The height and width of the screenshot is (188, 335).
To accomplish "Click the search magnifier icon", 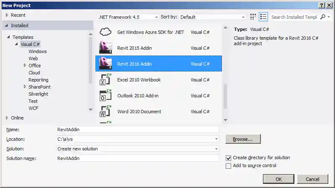I will 322,17.
